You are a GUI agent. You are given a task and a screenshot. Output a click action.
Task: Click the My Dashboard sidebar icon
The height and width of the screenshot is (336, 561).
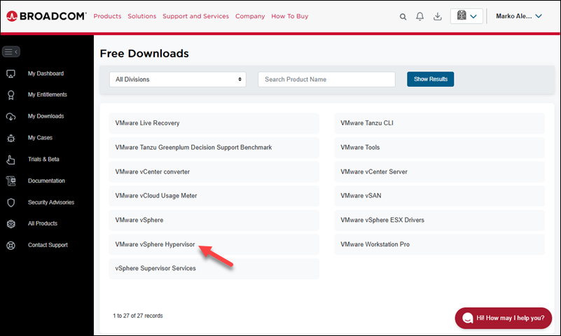(x=11, y=73)
